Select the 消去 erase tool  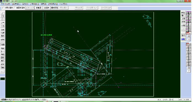2,61
